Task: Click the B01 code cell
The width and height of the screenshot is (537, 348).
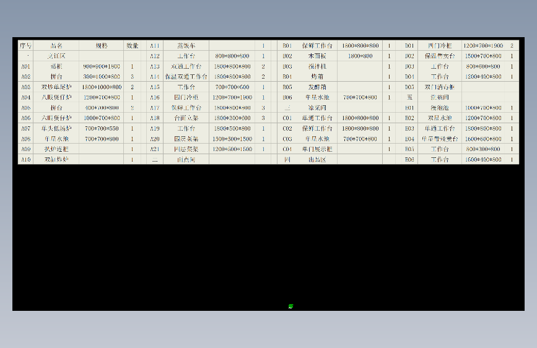Action: pyautogui.click(x=287, y=46)
